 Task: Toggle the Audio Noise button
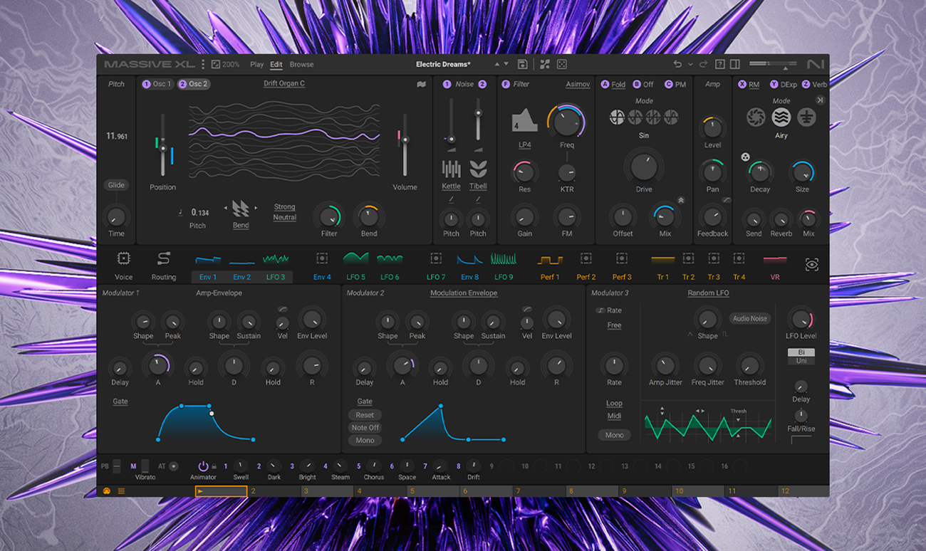750,318
